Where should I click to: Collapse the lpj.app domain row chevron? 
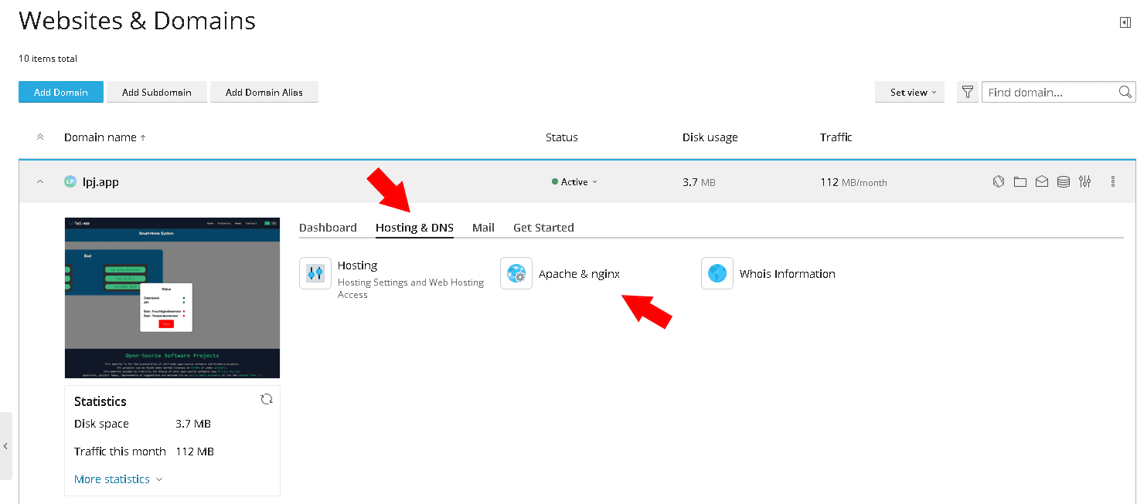tap(40, 182)
